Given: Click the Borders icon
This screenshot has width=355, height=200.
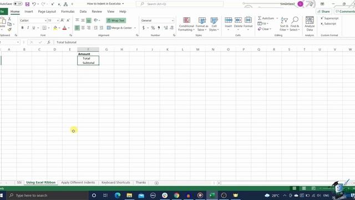Looking at the screenshot, I should pyautogui.click(x=44, y=28).
